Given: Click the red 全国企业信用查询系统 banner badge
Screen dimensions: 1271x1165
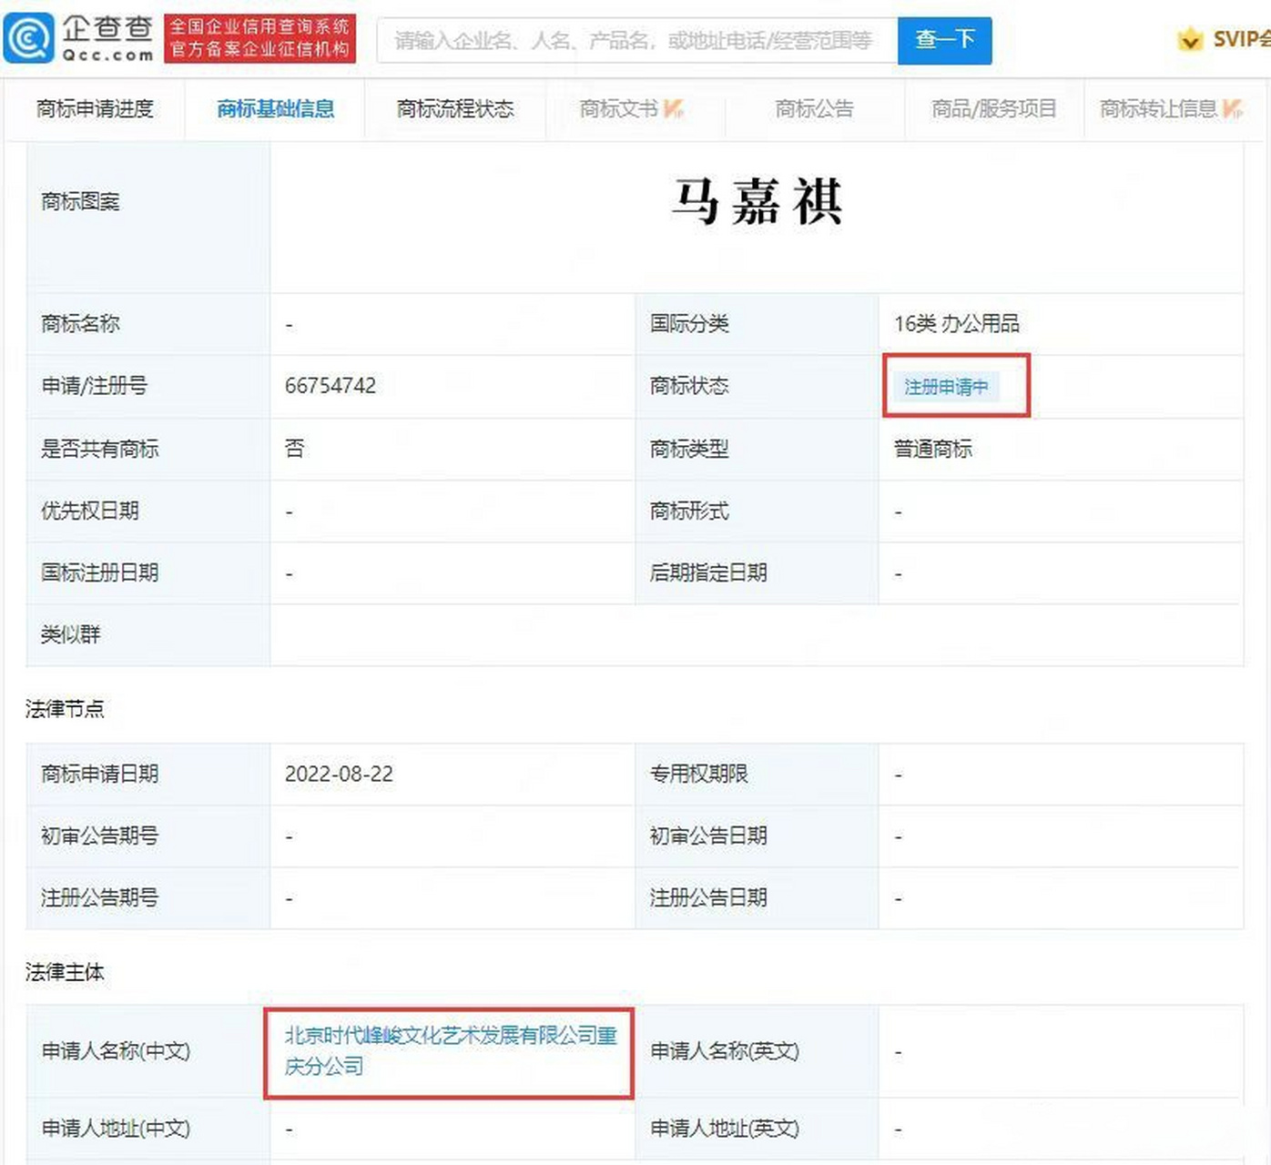Looking at the screenshot, I should click(259, 39).
